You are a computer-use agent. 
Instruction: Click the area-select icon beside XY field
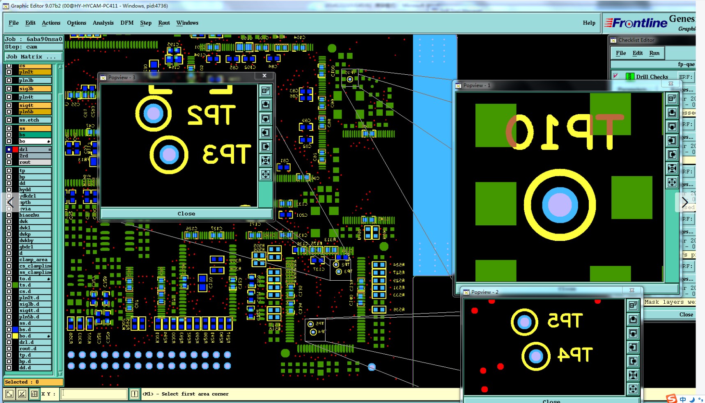[9, 394]
